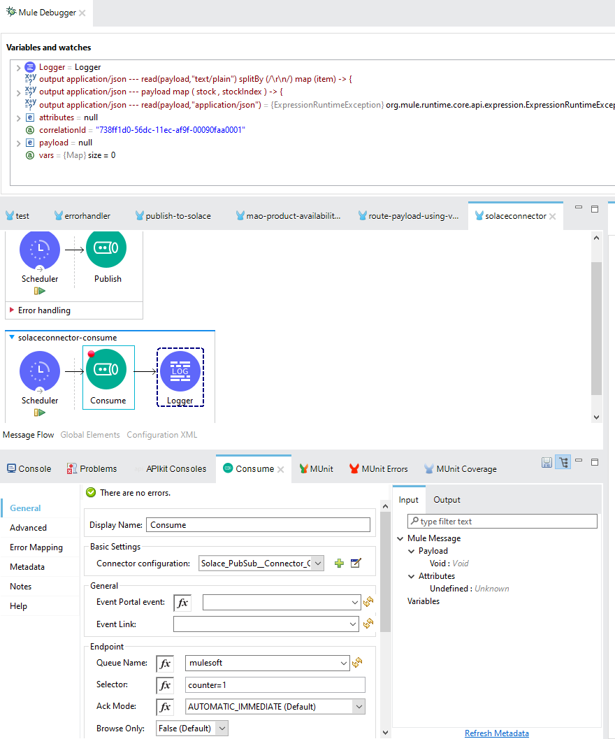Click the properties form vertical scrollbar
The width and height of the screenshot is (615, 739).
coord(385,572)
